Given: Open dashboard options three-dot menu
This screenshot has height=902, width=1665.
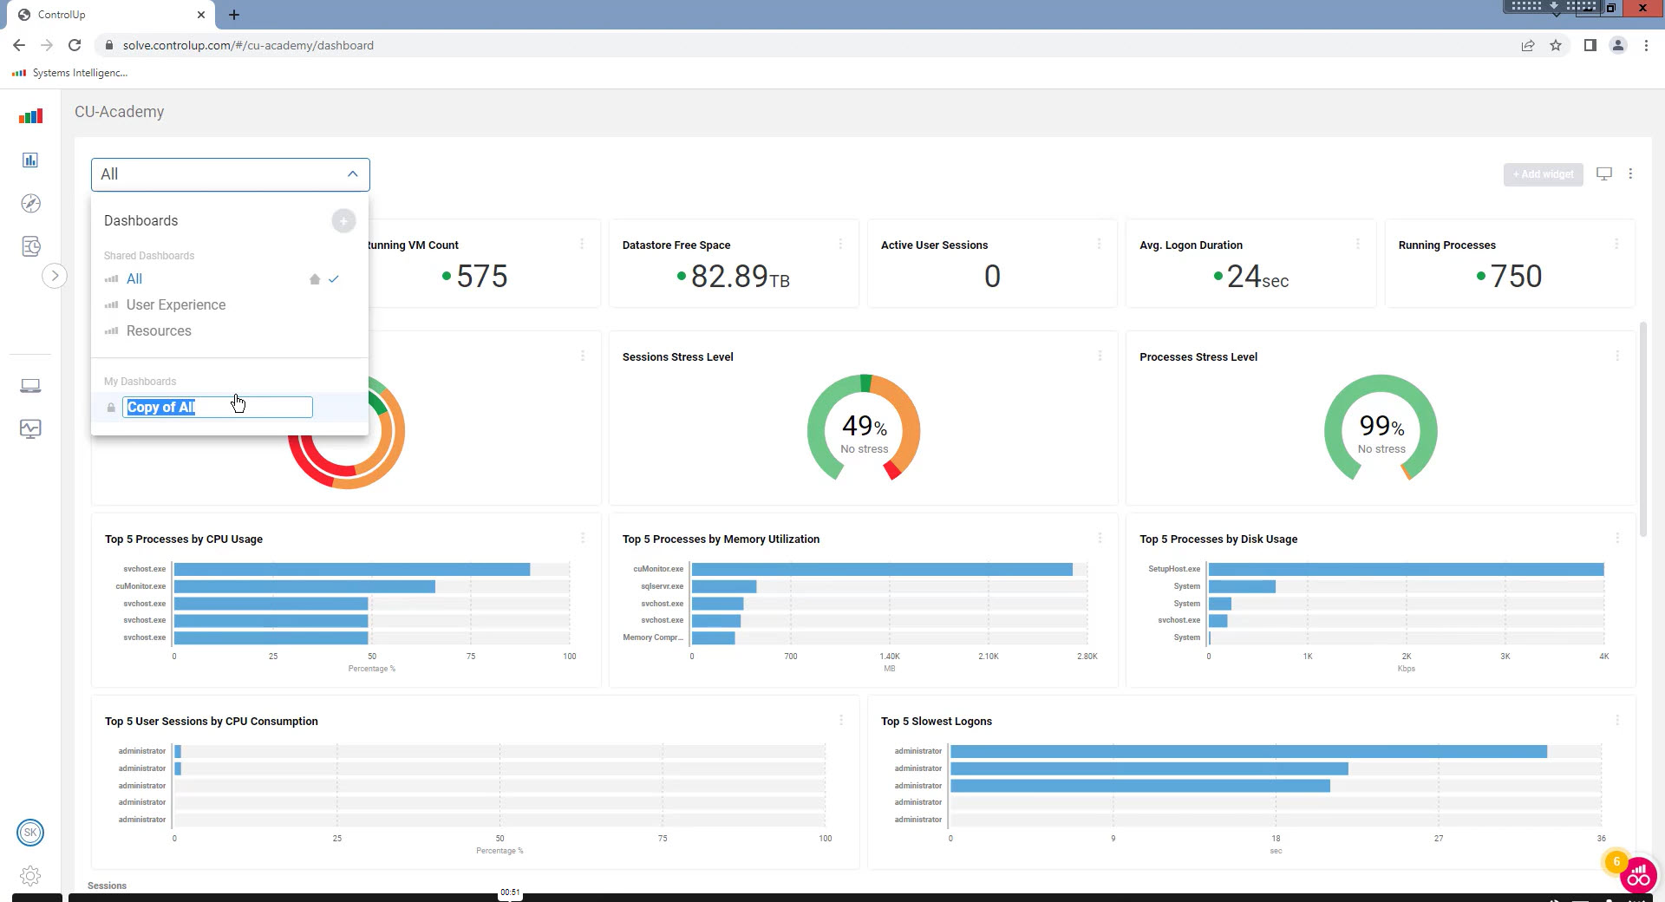Looking at the screenshot, I should 1630,174.
